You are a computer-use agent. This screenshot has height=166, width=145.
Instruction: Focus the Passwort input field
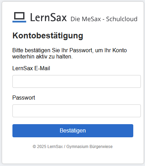77,111
